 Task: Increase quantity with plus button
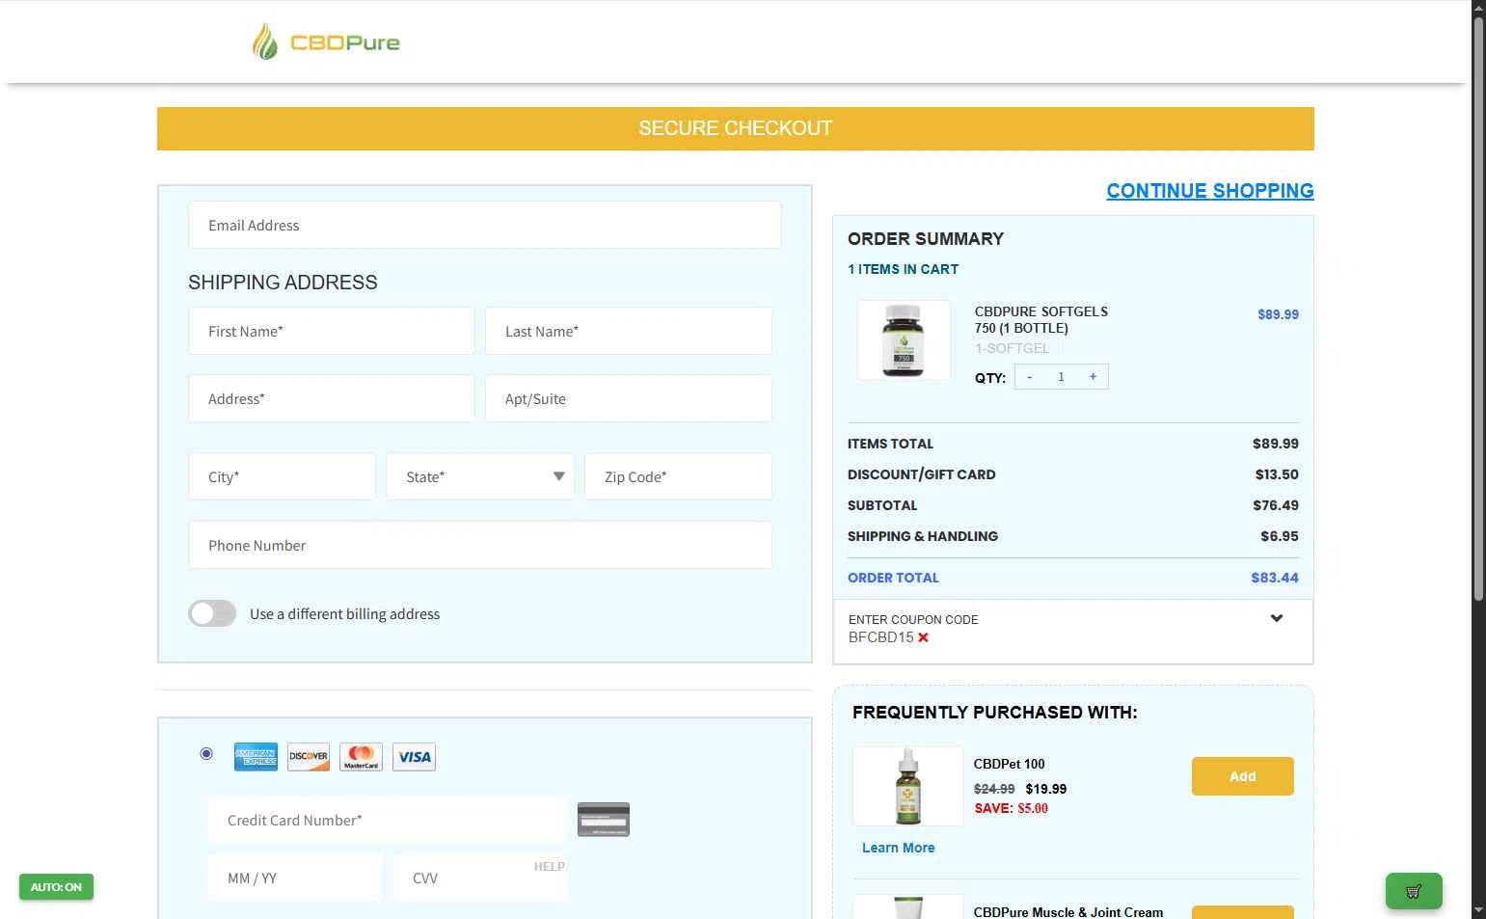tap(1093, 377)
